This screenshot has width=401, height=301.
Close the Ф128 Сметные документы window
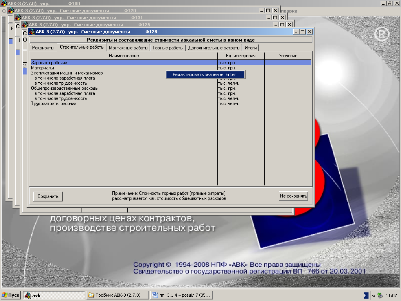point(309,32)
